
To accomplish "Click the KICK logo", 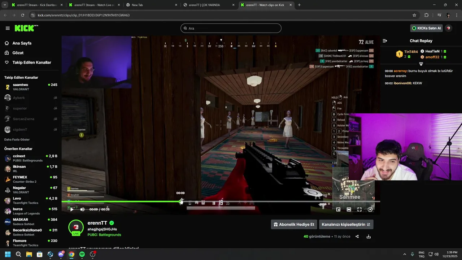I will (x=26, y=28).
